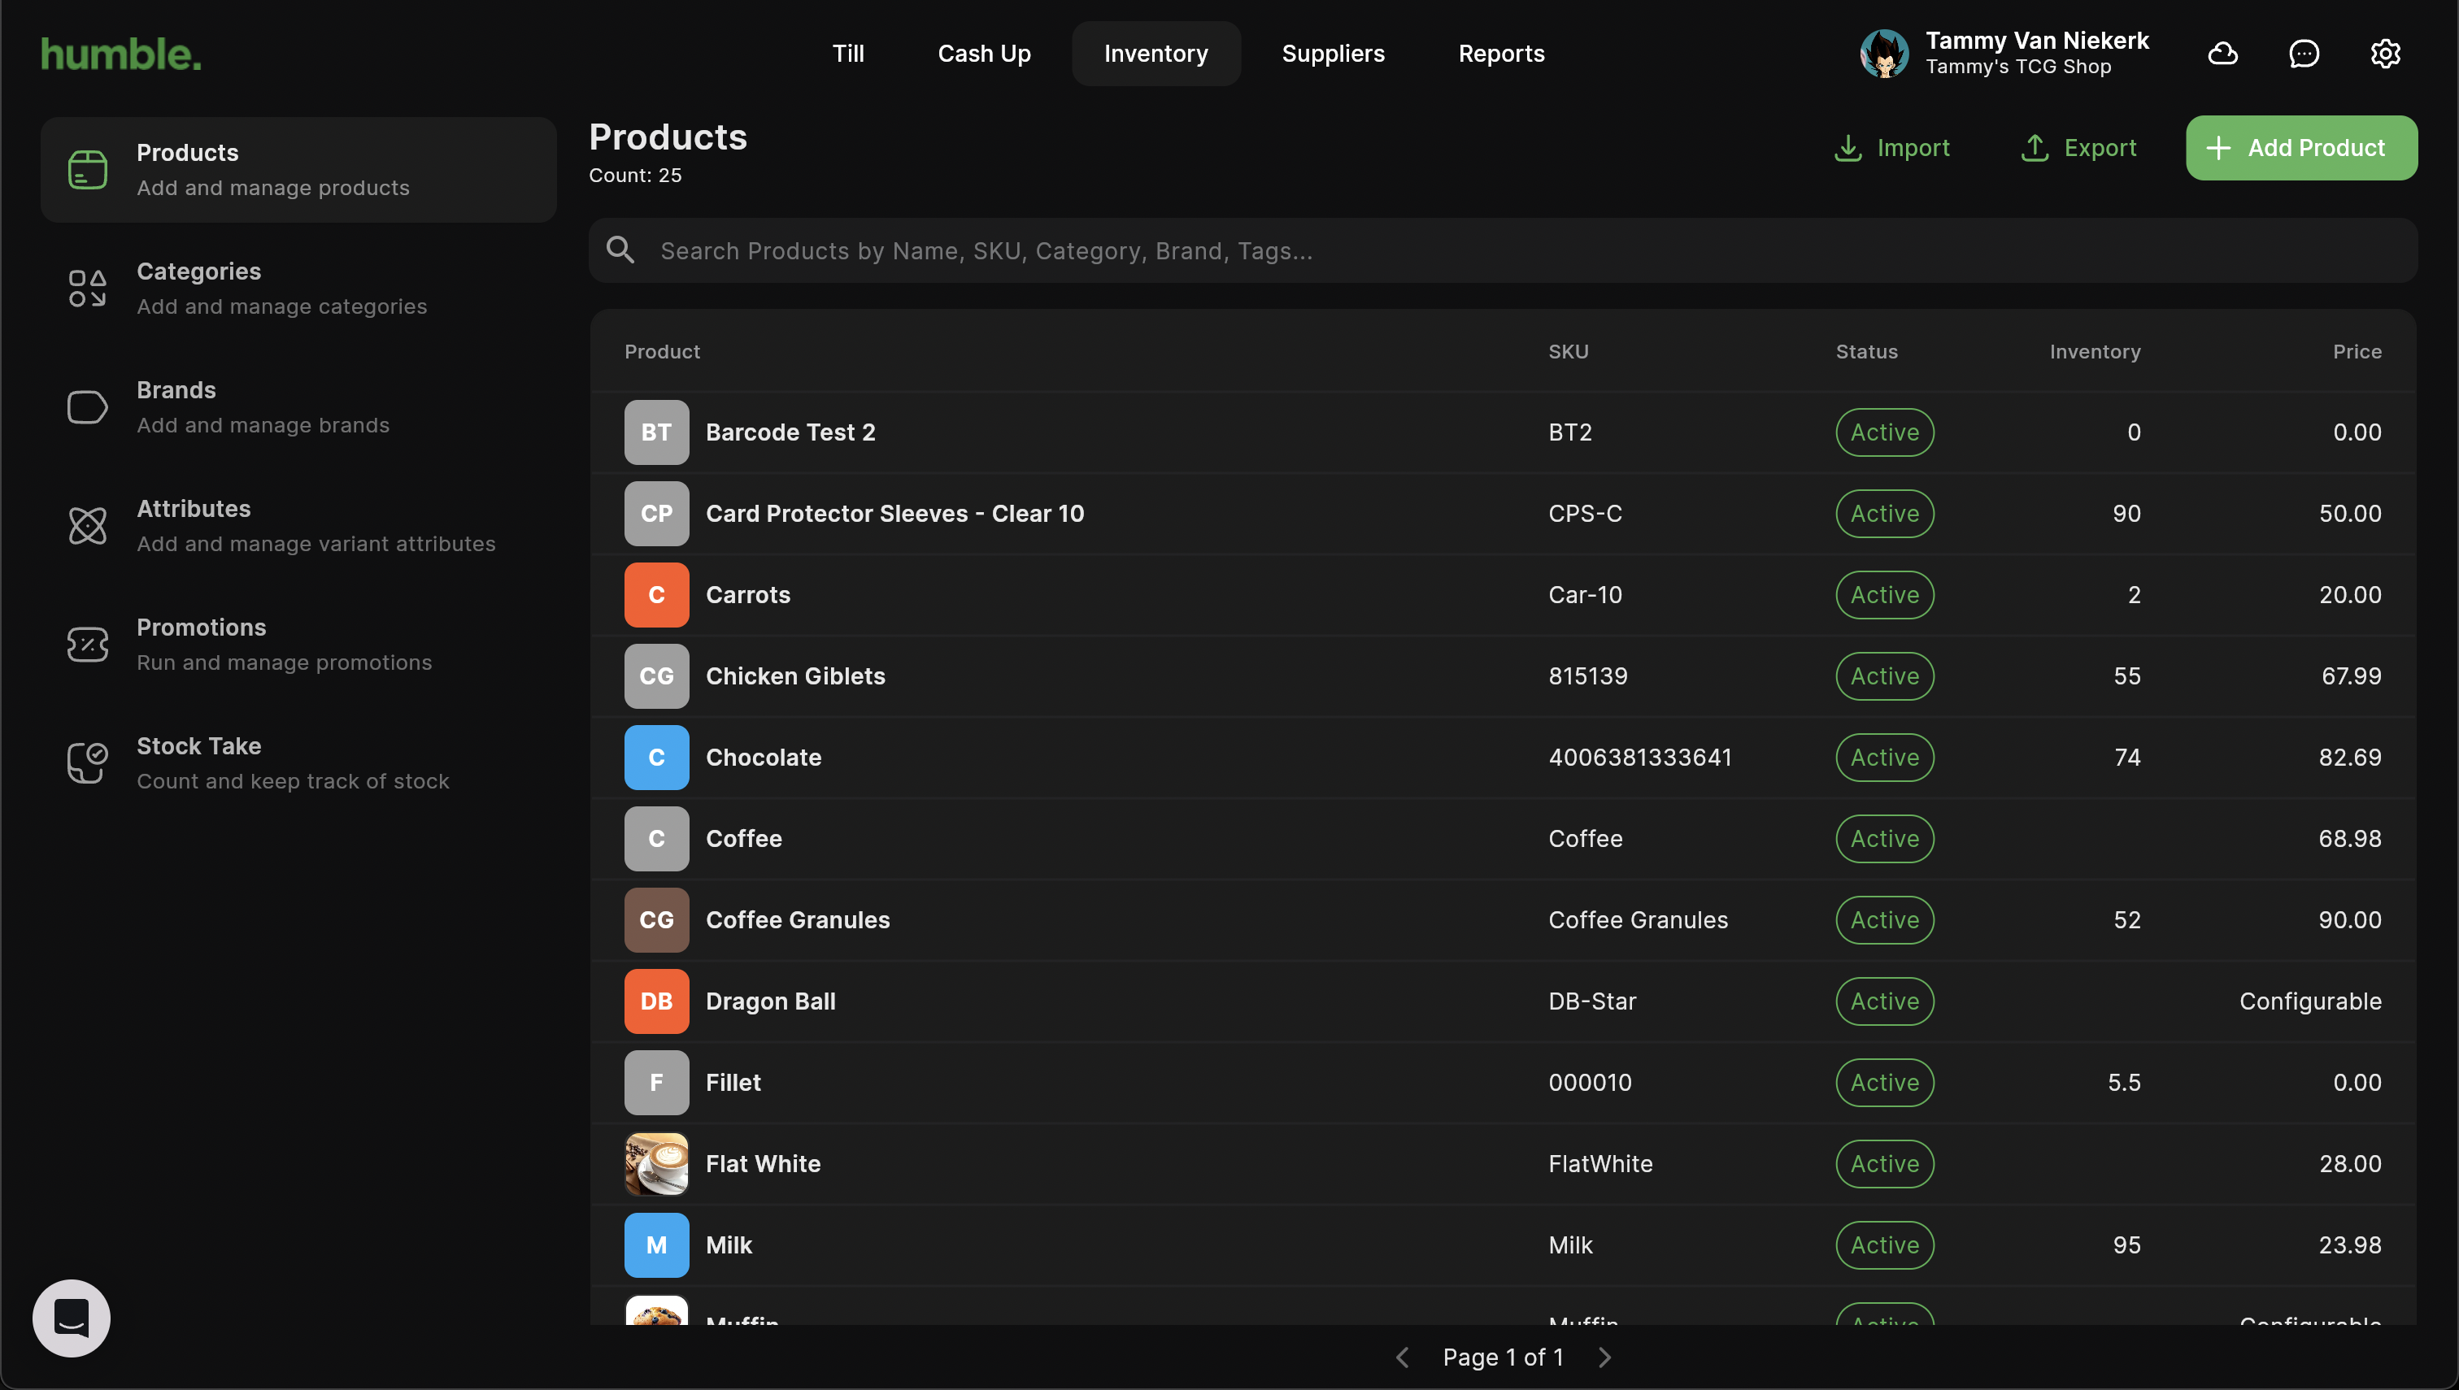
Task: Open the settings gear icon
Action: (2384, 54)
